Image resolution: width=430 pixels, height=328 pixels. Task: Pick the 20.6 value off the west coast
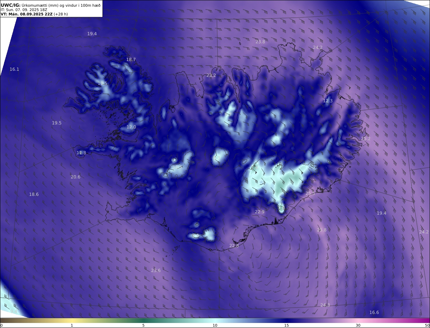[x=76, y=177]
